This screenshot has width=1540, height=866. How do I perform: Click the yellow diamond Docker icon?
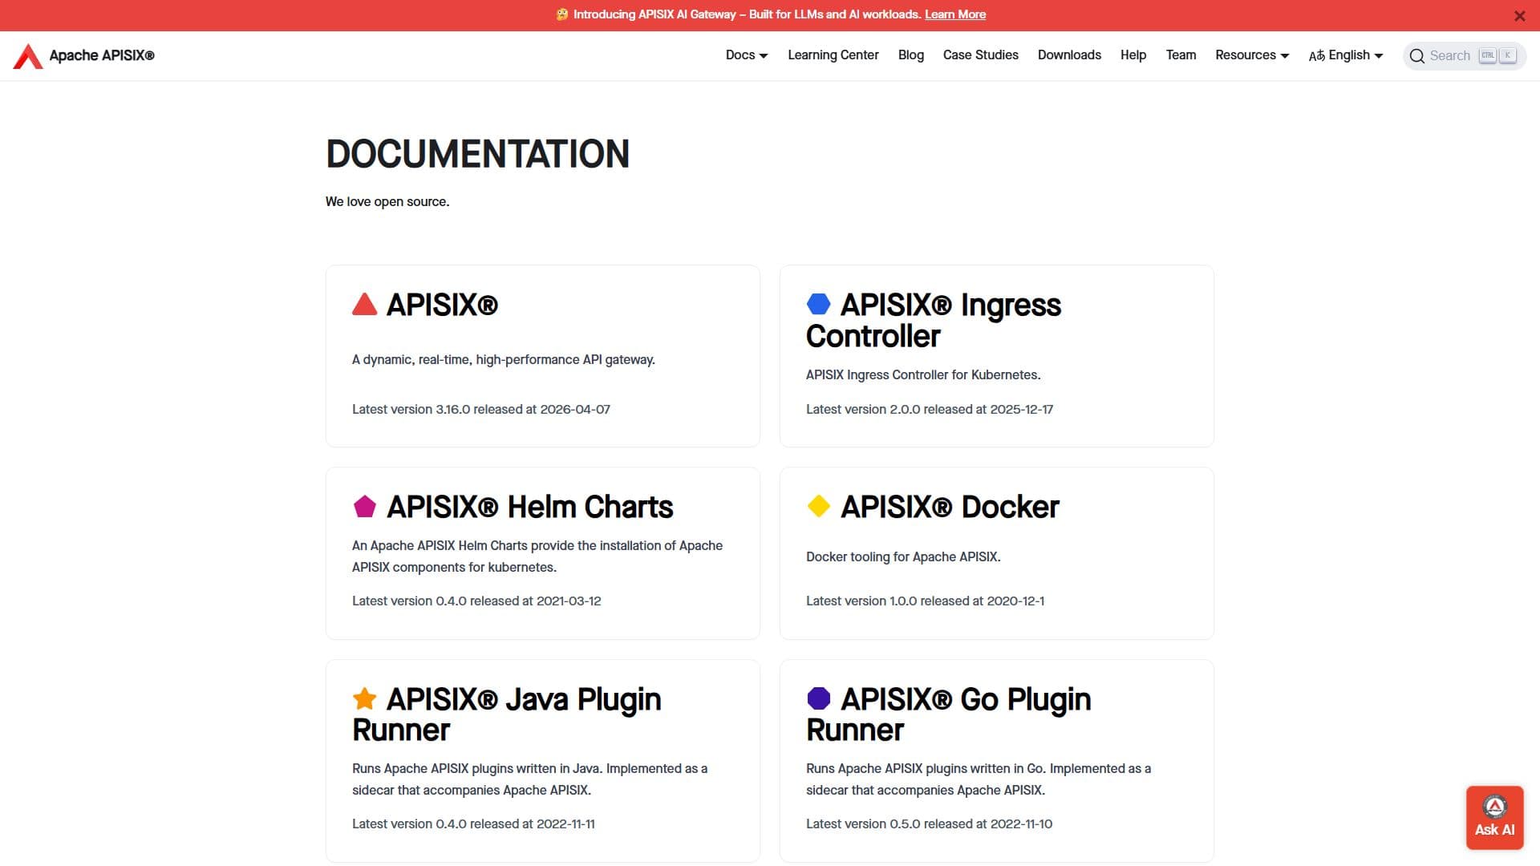pos(819,506)
